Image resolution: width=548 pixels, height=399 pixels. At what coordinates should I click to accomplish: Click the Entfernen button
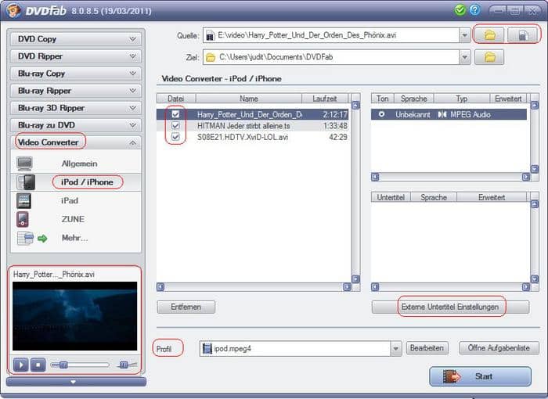pyautogui.click(x=186, y=307)
